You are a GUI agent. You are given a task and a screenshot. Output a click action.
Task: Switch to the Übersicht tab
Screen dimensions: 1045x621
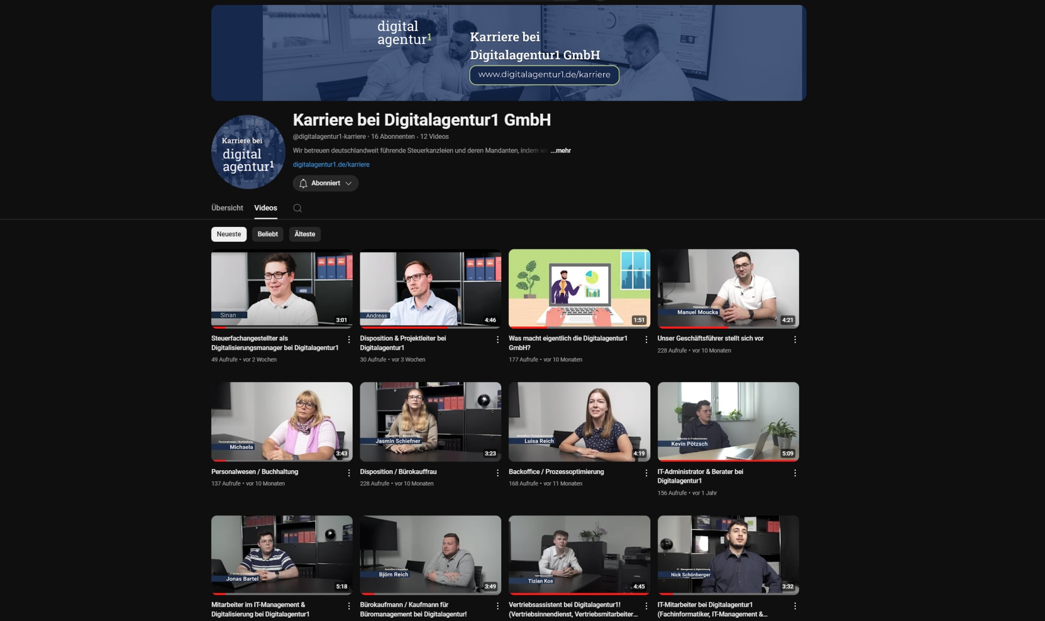(227, 208)
